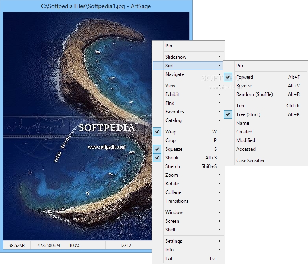Enable the Crop option
Screen dimensions: 308x264
188,140
